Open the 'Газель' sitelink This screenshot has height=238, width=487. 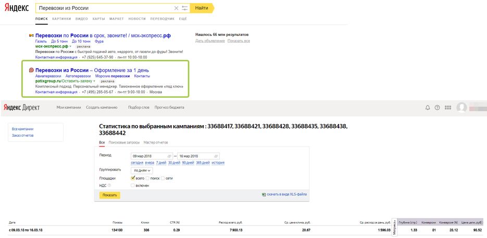(41, 41)
